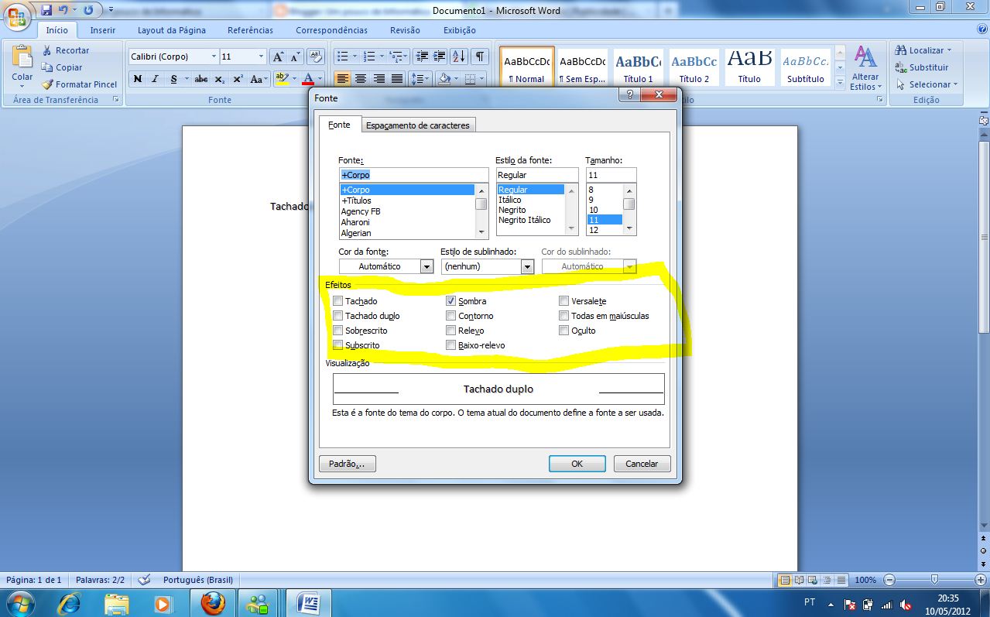Check the Versalete checkbox
The image size is (990, 617).
564,301
